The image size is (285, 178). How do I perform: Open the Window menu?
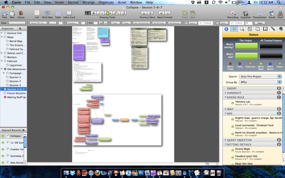[x=136, y=2]
